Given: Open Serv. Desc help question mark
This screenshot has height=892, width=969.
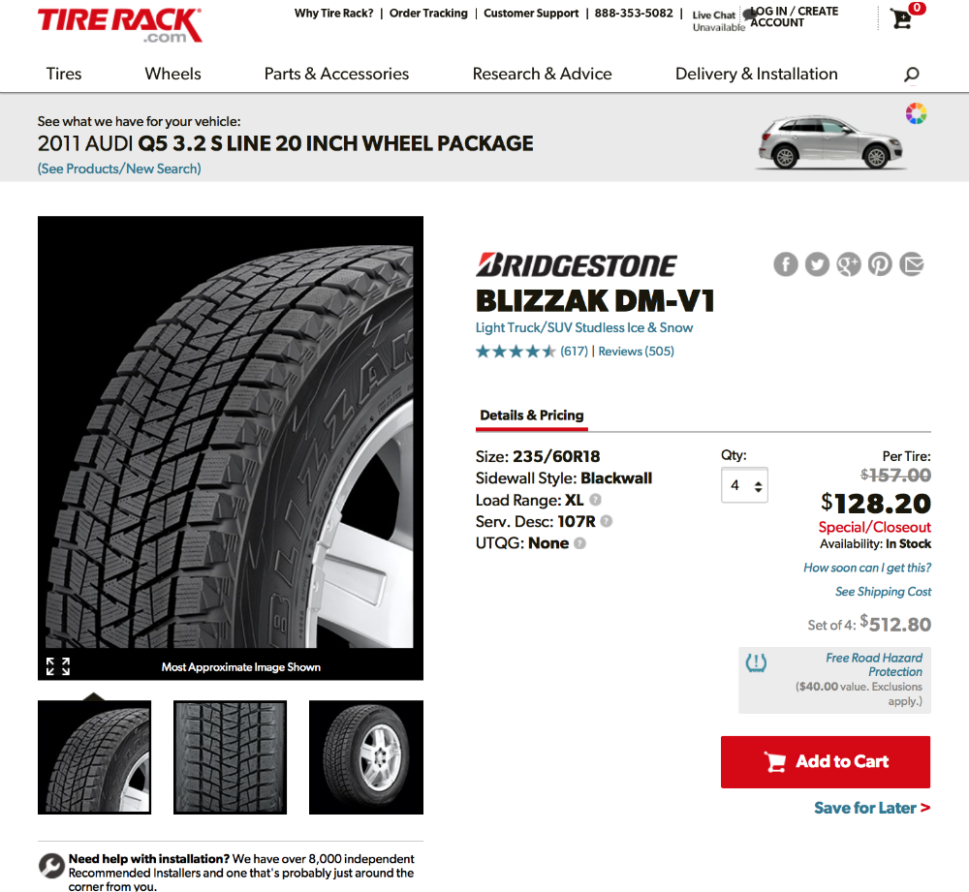Looking at the screenshot, I should point(607,521).
